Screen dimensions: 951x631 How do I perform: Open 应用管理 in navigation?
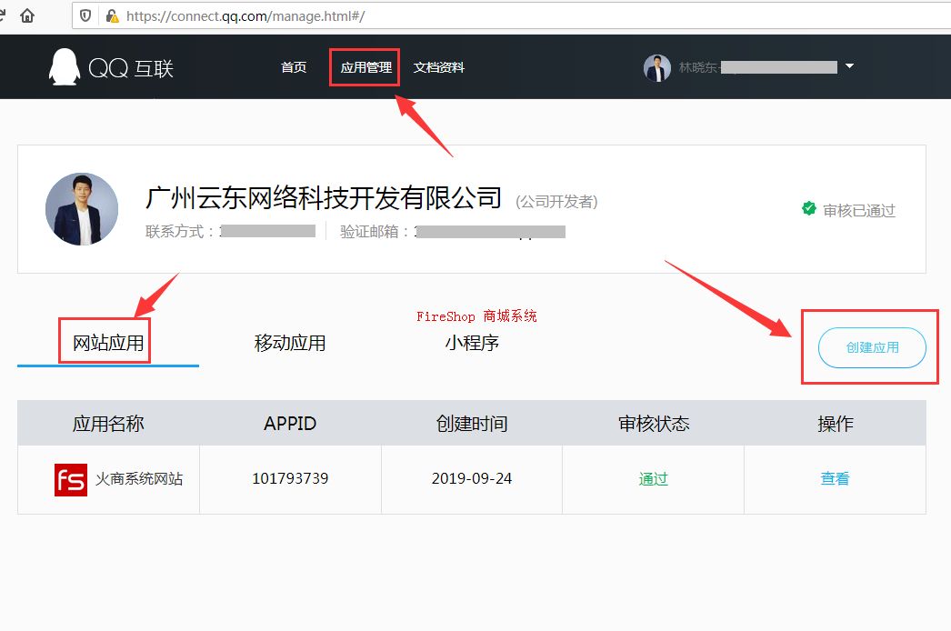point(365,67)
